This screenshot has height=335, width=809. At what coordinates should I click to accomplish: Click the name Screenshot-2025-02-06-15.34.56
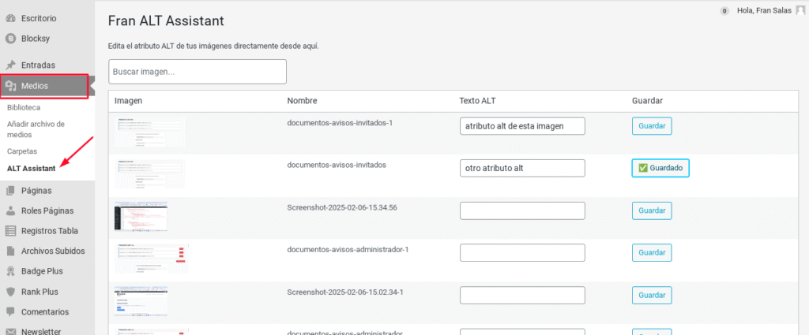tap(341, 207)
